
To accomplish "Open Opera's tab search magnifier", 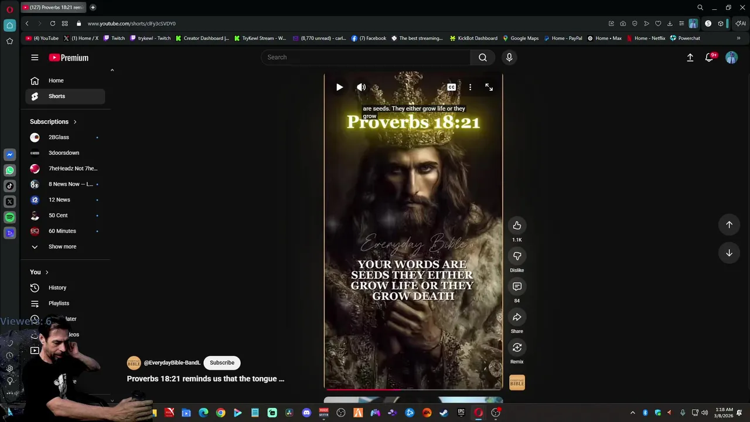I will [x=700, y=8].
